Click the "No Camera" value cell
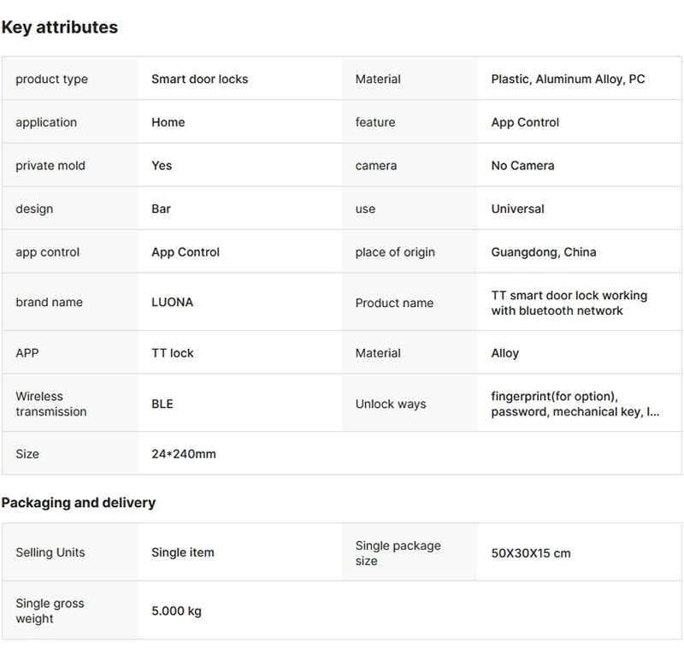Screen dimensions: 684x649 point(522,166)
